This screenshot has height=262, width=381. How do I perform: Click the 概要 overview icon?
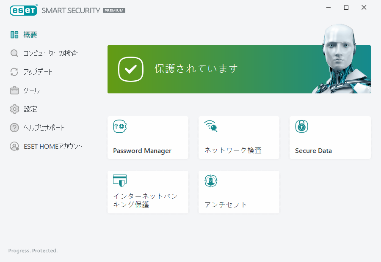point(14,34)
